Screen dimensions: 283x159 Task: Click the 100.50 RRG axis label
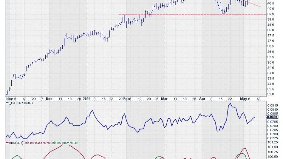point(272,157)
